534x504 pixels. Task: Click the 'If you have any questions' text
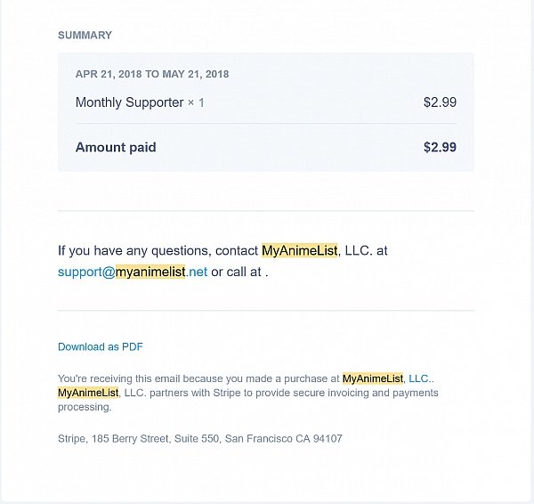(x=134, y=251)
